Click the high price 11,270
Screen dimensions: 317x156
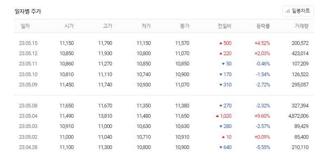click(x=105, y=64)
